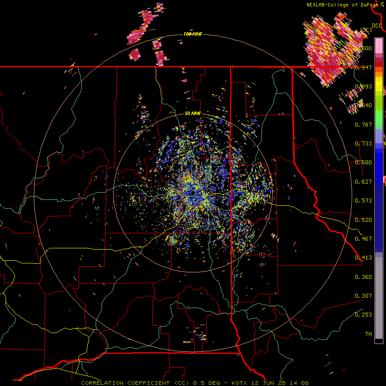The image size is (386, 386).
Task: Click the 0.893 scale value
Action: pos(363,86)
